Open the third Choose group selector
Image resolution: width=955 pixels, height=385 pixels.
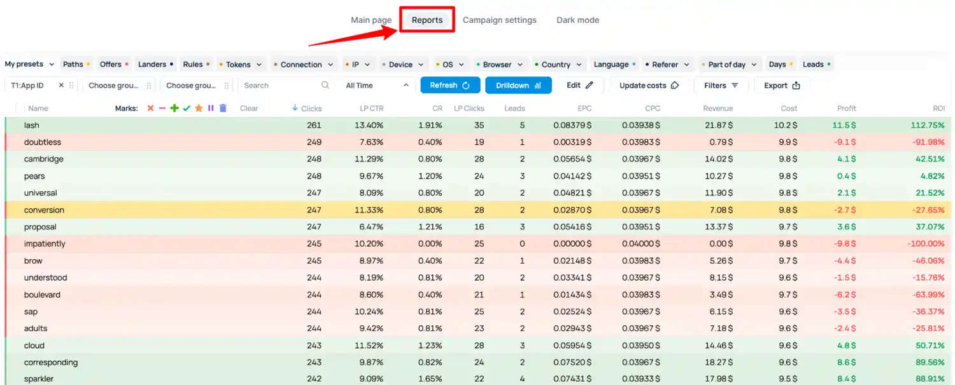pos(197,85)
